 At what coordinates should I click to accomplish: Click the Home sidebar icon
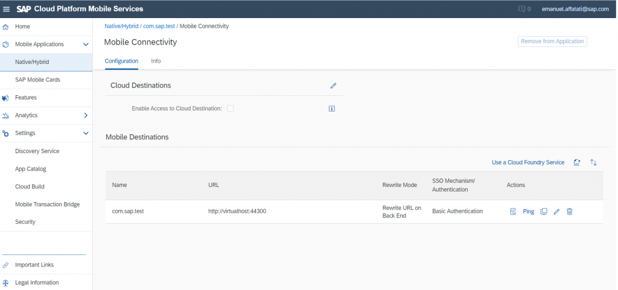[x=5, y=27]
